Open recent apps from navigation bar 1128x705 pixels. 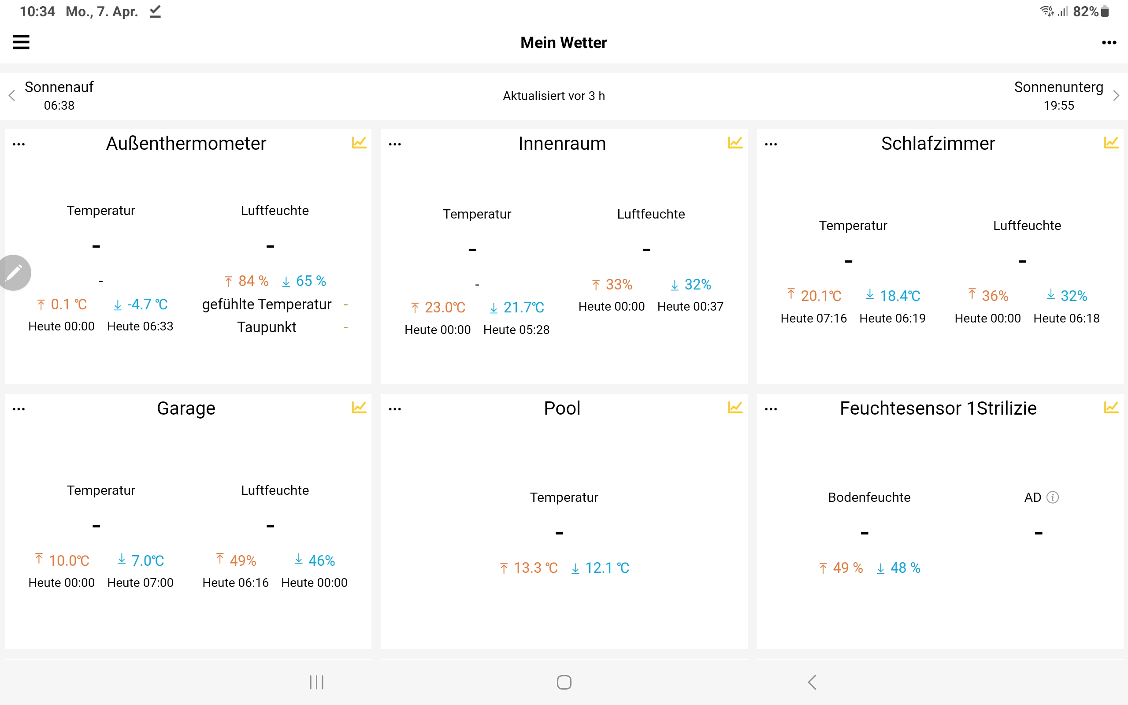pyautogui.click(x=316, y=682)
